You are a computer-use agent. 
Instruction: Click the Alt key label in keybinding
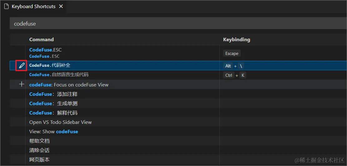228,66
